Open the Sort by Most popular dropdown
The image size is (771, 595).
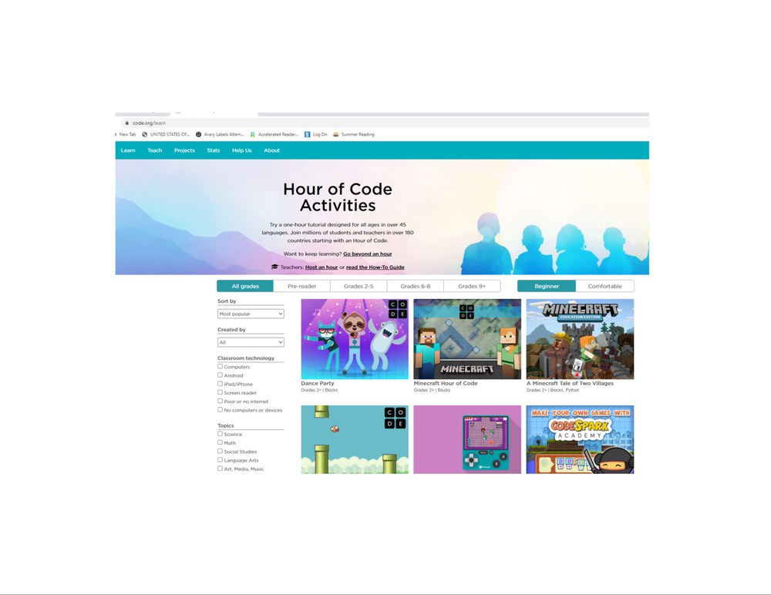tap(251, 314)
